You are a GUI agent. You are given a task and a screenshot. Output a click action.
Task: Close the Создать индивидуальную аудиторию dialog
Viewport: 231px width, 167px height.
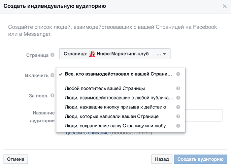pos(225,6)
